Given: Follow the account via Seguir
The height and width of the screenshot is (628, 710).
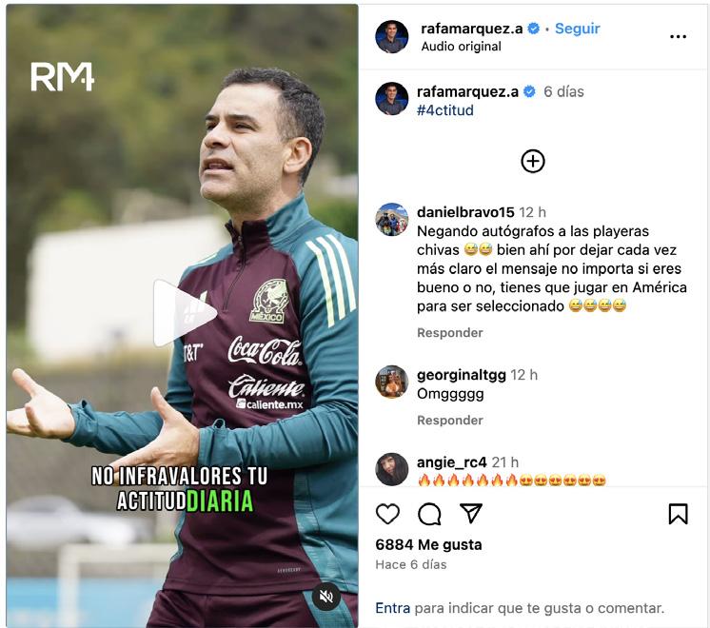Looking at the screenshot, I should tap(578, 29).
